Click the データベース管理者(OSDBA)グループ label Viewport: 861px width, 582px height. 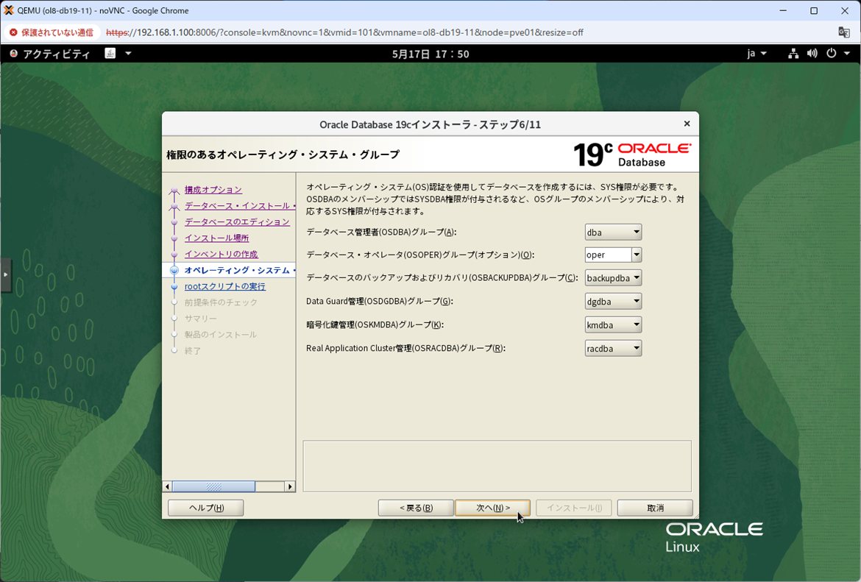(x=381, y=232)
